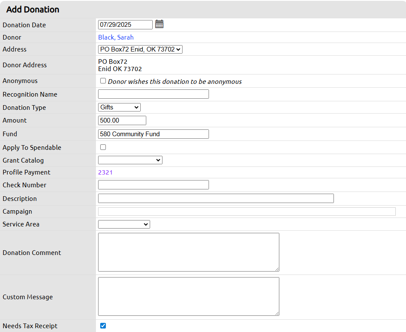406x332 pixels.
Task: Click the 'Needs Tax Receipt' label
Action: tap(30, 326)
